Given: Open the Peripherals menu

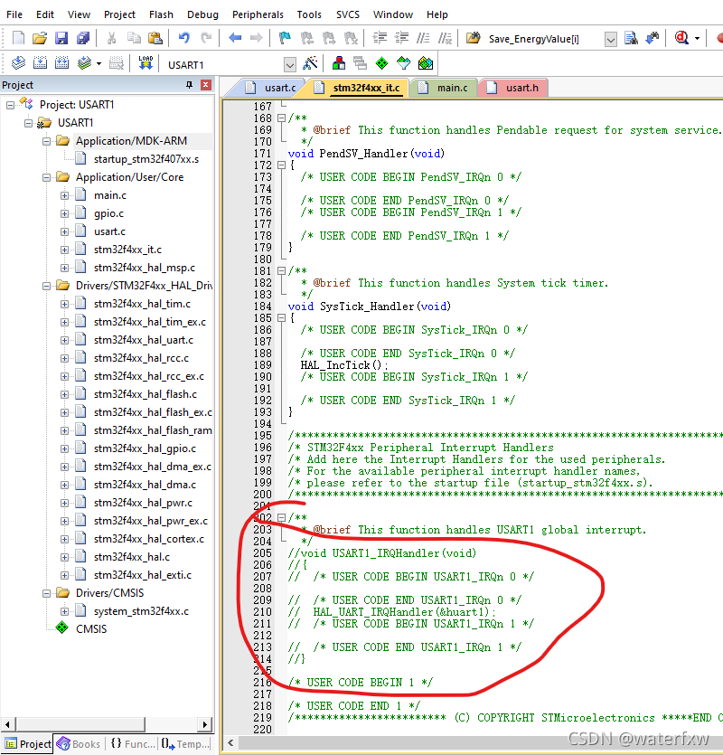Looking at the screenshot, I should click(x=258, y=14).
